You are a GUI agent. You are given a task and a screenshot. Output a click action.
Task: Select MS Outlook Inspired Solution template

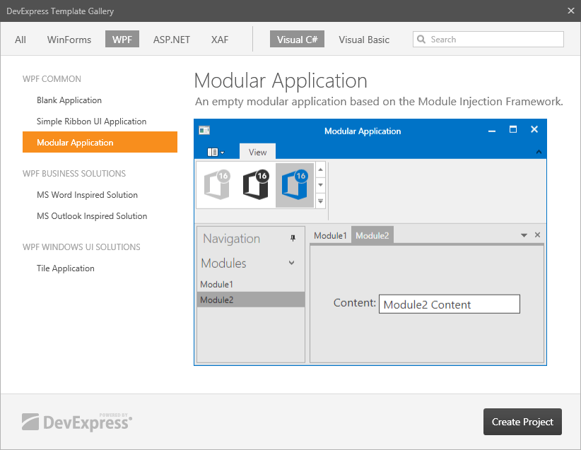coord(92,216)
